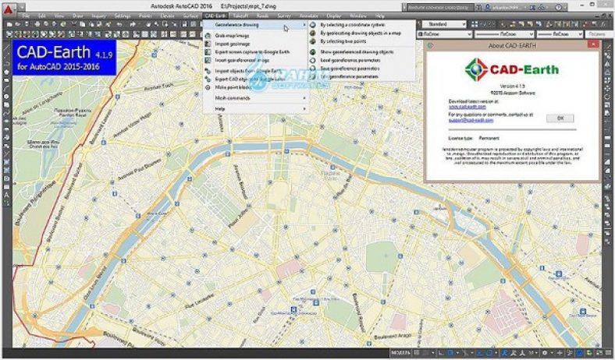Viewport: 615px width, 360px height.
Task: Toggle object snap in status bar
Action: 489,353
